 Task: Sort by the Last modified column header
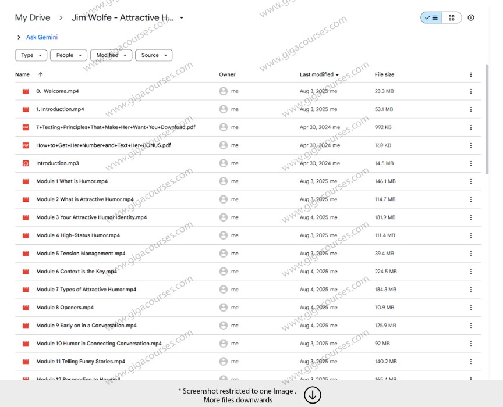[317, 74]
